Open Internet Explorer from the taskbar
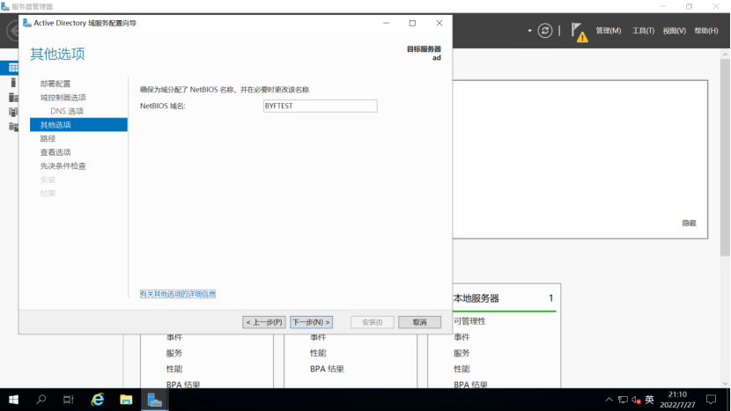Image resolution: width=731 pixels, height=411 pixels. coord(98,400)
